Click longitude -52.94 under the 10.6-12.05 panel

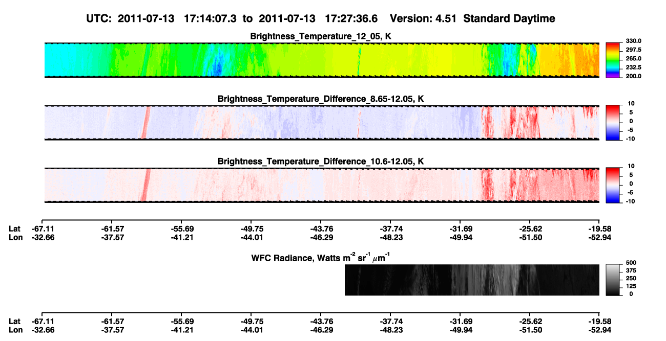pyautogui.click(x=599, y=237)
